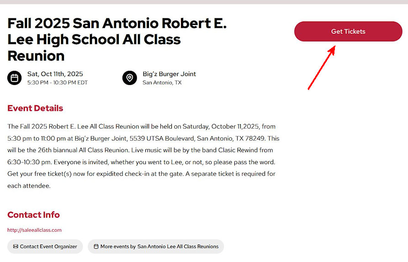Click the Big'z Burger Joint venue name

tap(169, 74)
